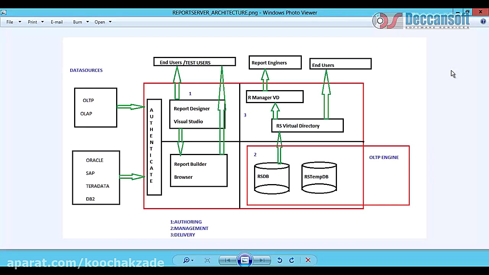Image resolution: width=489 pixels, height=275 pixels.
Task: Click the Print command
Action: click(x=32, y=22)
